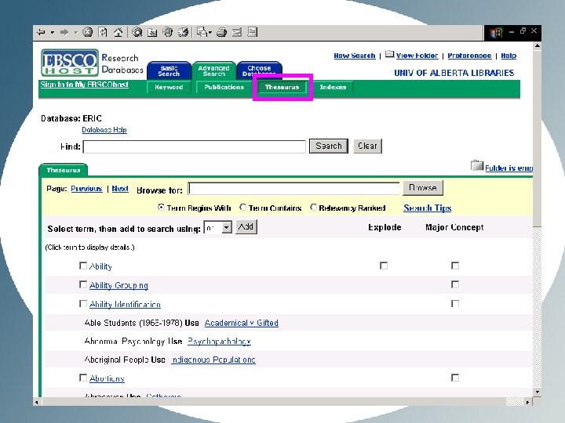Enable Major Concept checkbox for Abortions
The width and height of the screenshot is (565, 423).
pos(455,378)
